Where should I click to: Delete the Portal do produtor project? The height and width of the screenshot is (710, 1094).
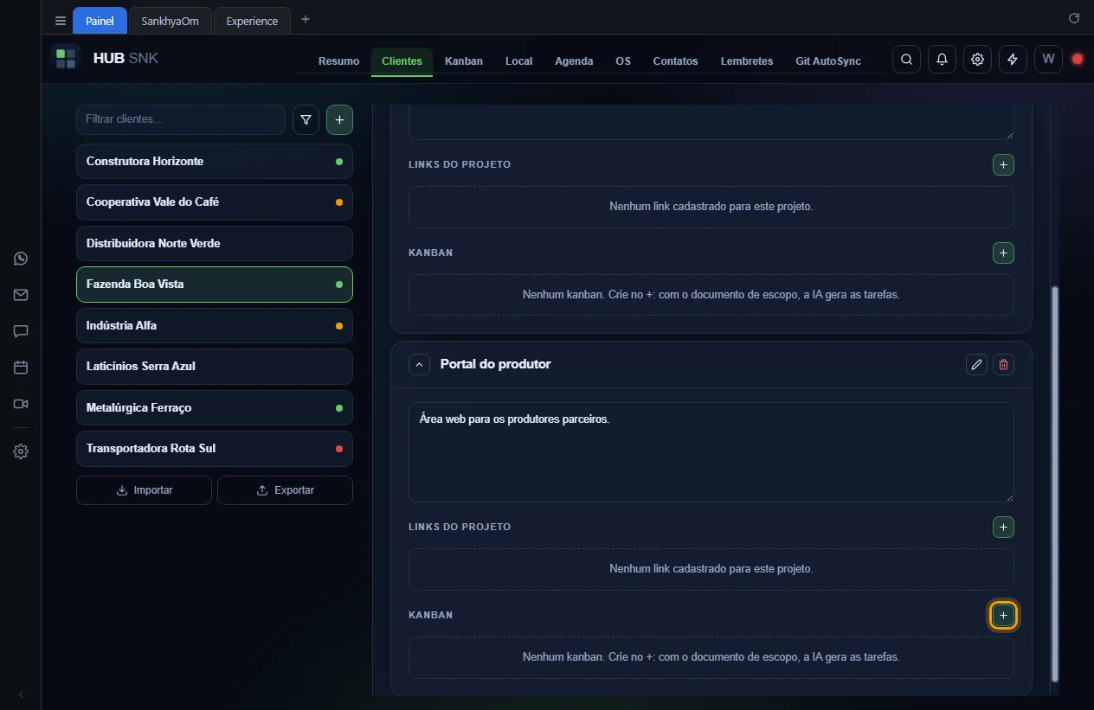coord(1003,364)
